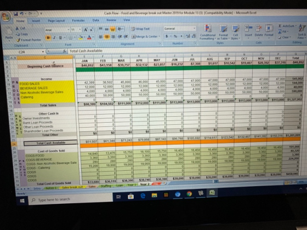Toggle Bottom Align vertical alignment
The height and width of the screenshot is (230, 307).
(113, 29)
